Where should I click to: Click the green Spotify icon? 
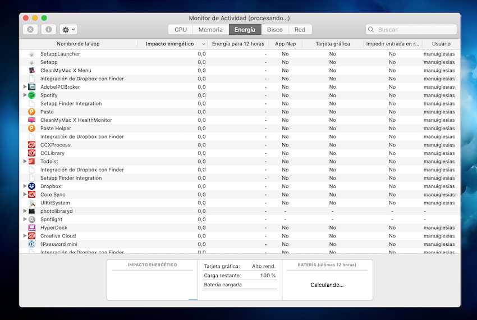click(31, 95)
